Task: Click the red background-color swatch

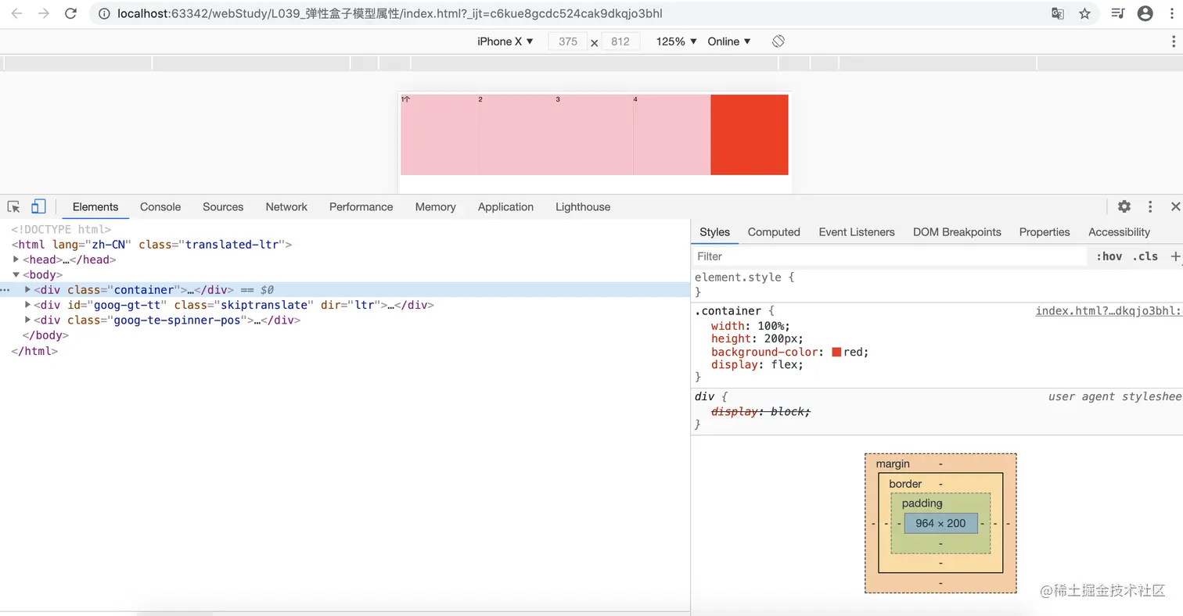Action: pos(836,353)
